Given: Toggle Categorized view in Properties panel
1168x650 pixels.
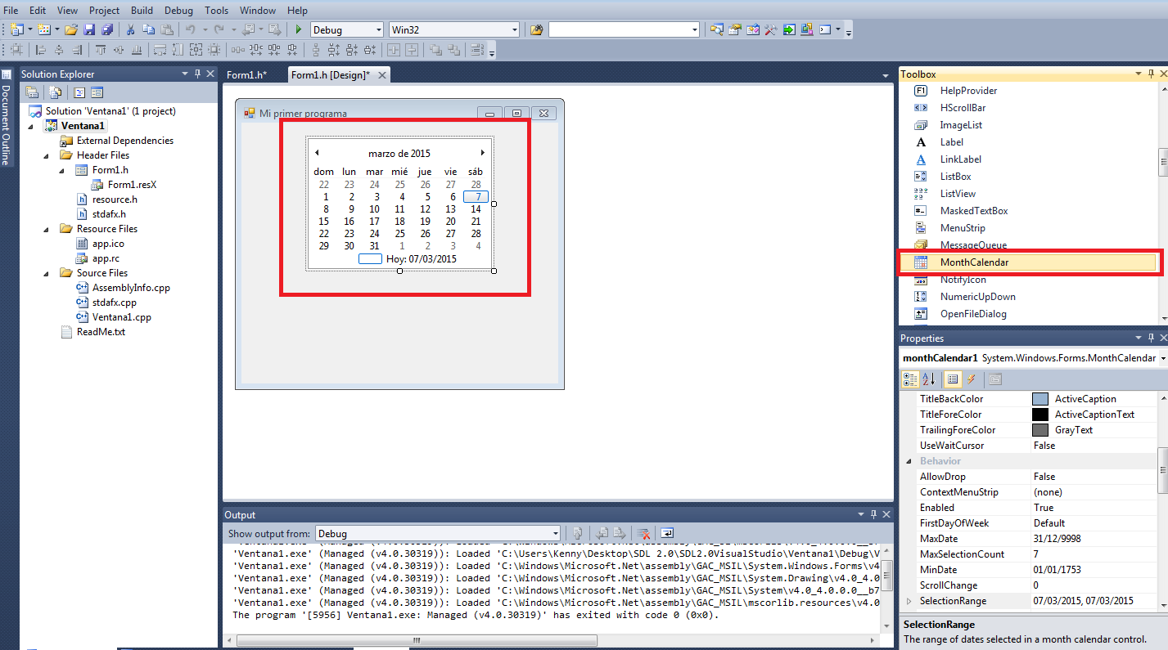Looking at the screenshot, I should point(910,379).
